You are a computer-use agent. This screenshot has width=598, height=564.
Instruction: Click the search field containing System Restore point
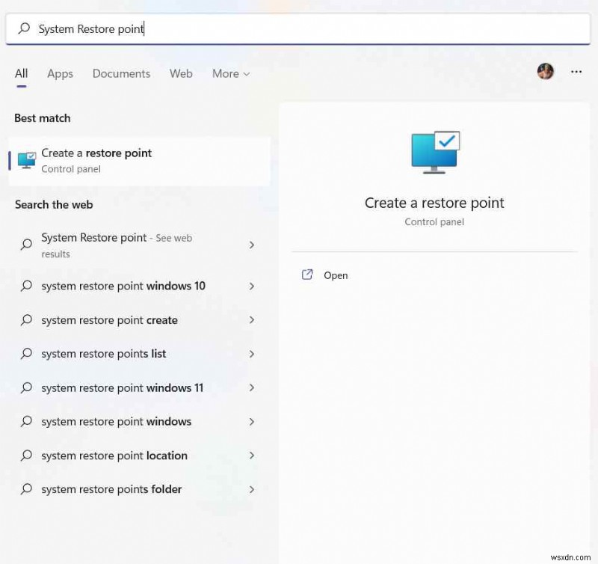click(x=298, y=29)
